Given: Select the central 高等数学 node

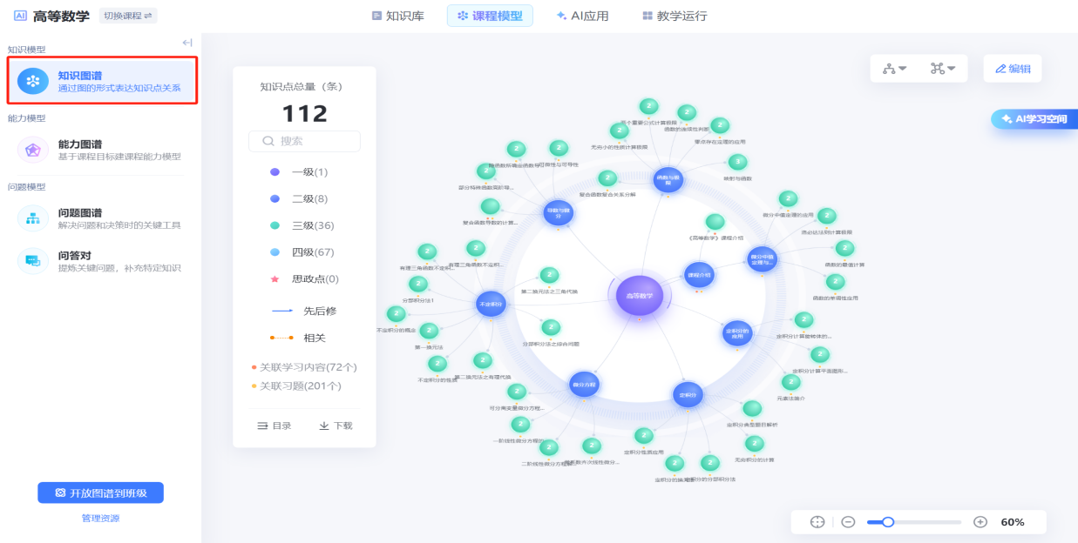Looking at the screenshot, I should point(640,296).
